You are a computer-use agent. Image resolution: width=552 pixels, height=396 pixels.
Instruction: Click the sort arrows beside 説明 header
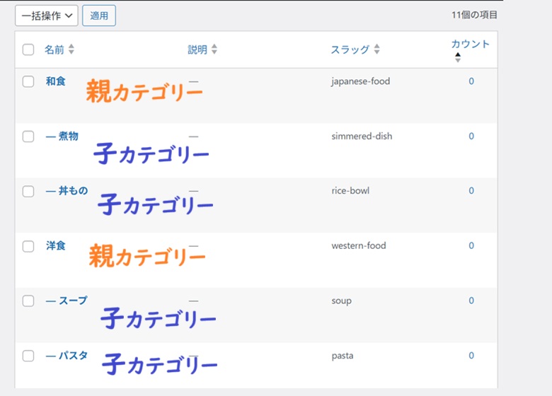pyautogui.click(x=214, y=50)
